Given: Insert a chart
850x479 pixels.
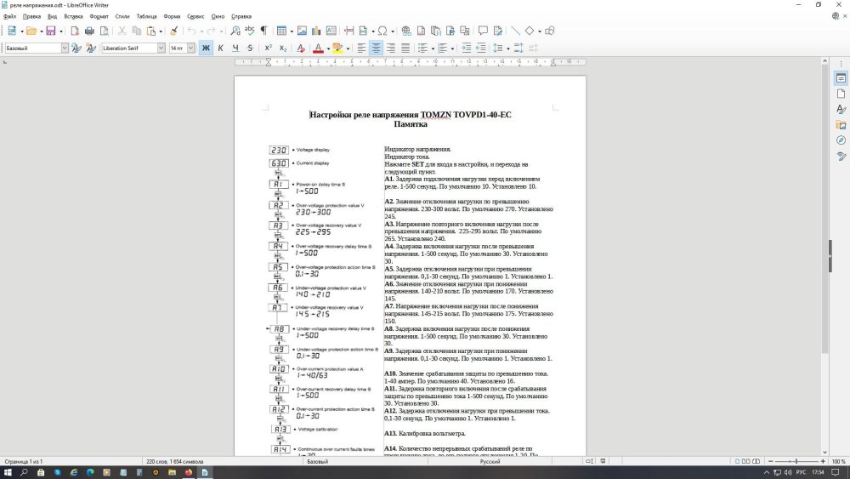Looking at the screenshot, I should pos(316,31).
